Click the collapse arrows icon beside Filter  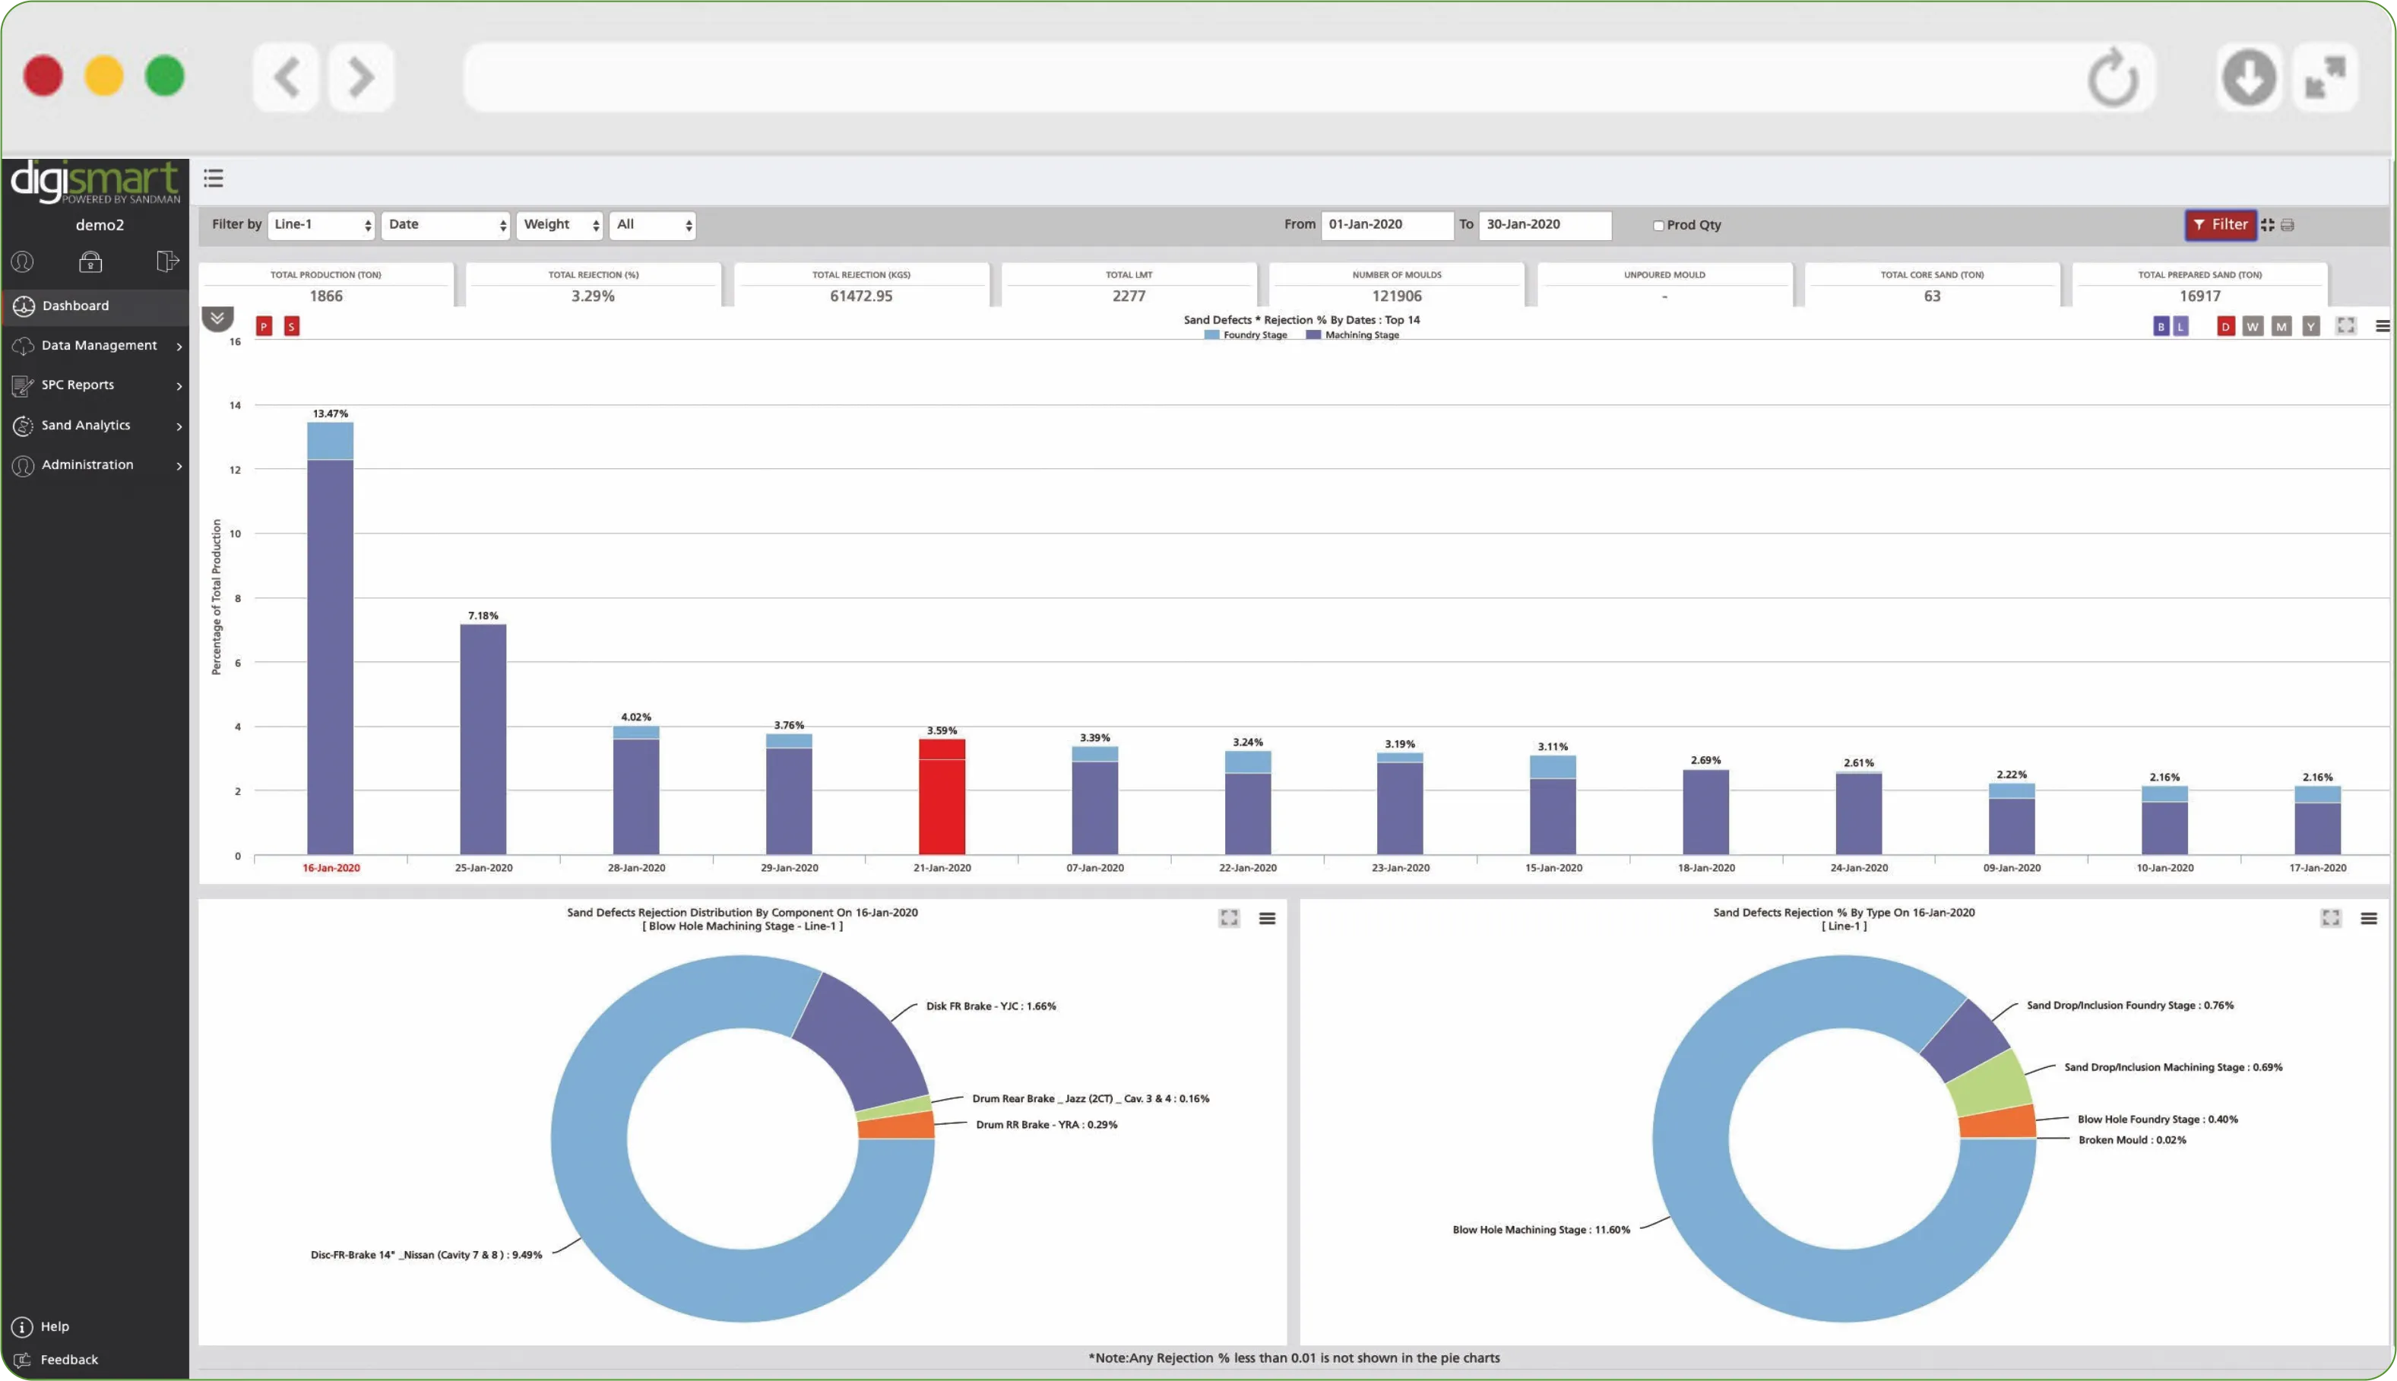(2267, 225)
